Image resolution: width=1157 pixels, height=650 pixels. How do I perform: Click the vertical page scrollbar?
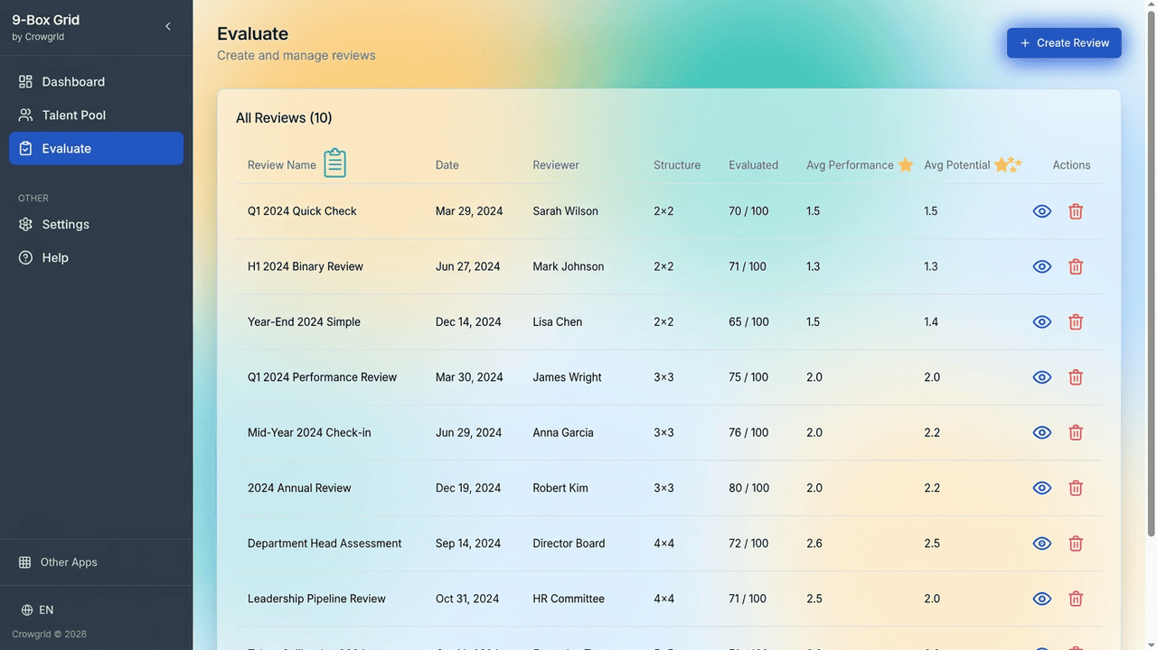[1151, 271]
